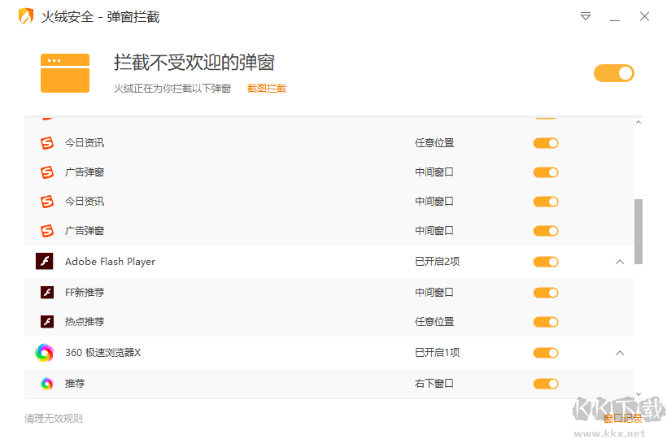Click 清理无效规则 at the bottom
This screenshot has height=439, width=667.
coord(54,419)
